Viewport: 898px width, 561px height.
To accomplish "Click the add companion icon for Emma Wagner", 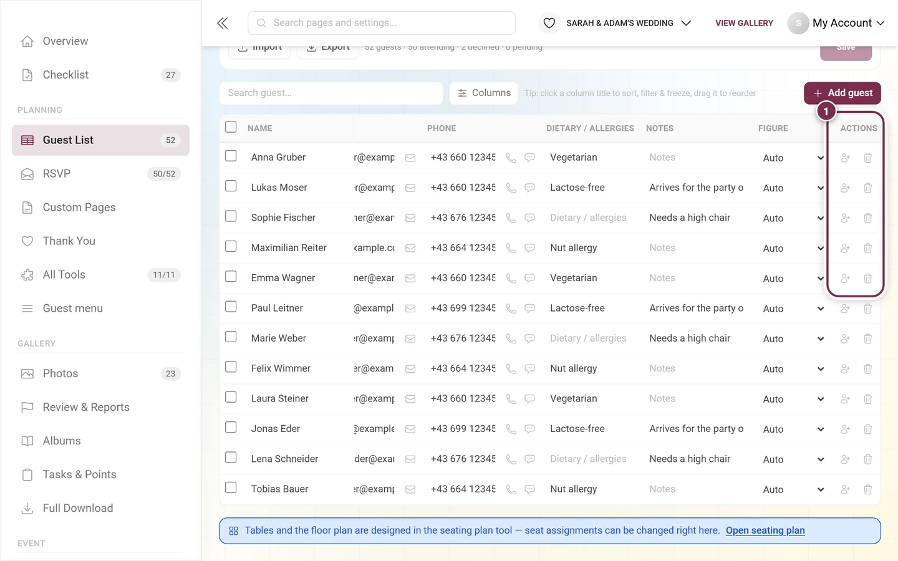I will coord(845,279).
